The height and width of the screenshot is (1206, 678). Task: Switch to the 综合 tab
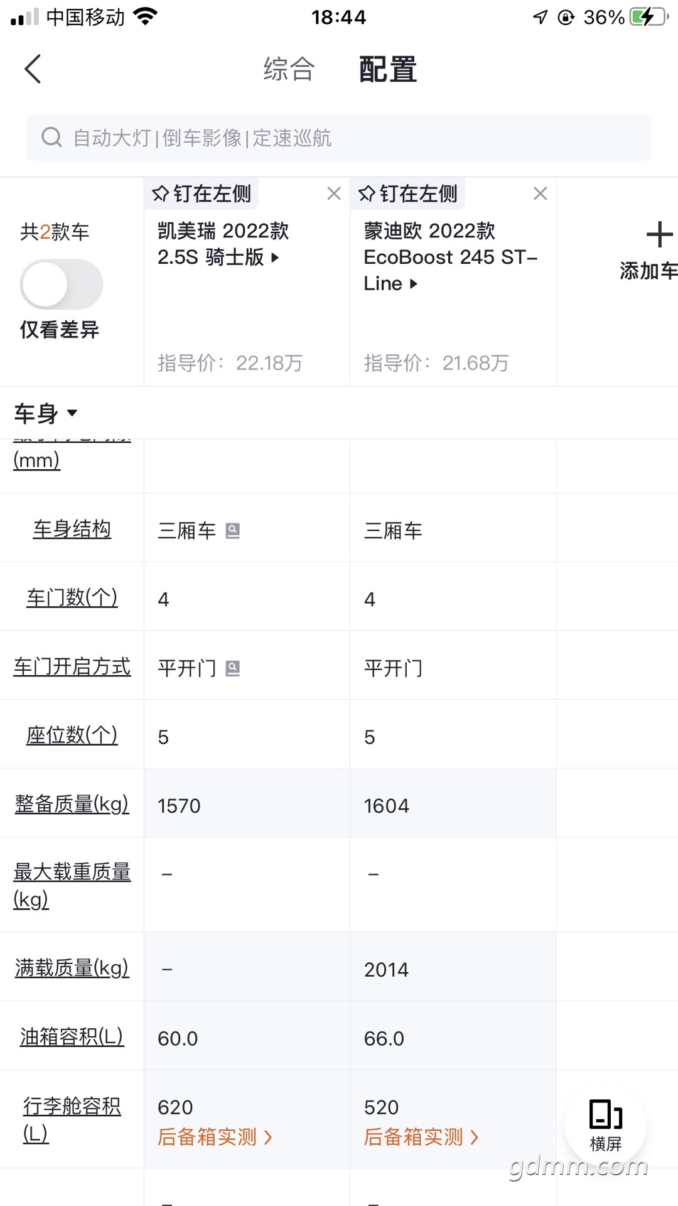[289, 69]
